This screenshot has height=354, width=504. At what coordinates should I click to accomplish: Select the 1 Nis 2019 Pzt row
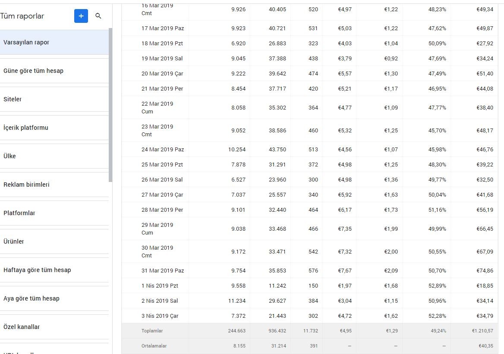310,285
